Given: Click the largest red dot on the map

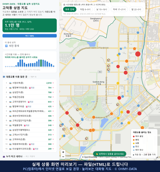Looking at the screenshot, I should pos(138,54).
